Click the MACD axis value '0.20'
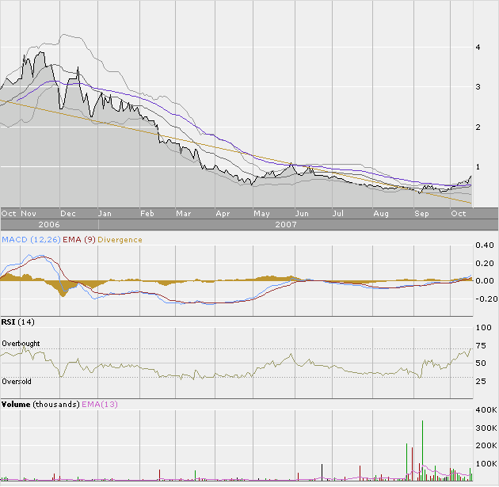499x487 pixels. [485, 264]
